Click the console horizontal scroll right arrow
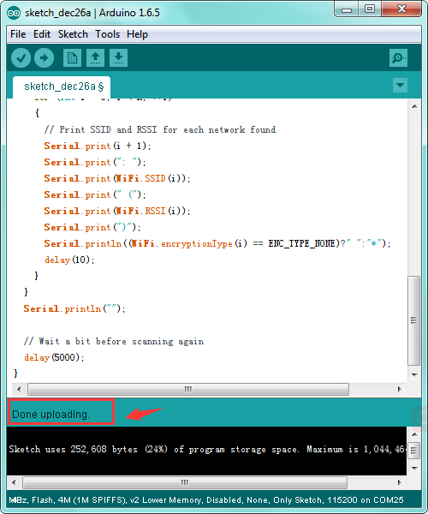Screen dimensions: 428x514 399,482
